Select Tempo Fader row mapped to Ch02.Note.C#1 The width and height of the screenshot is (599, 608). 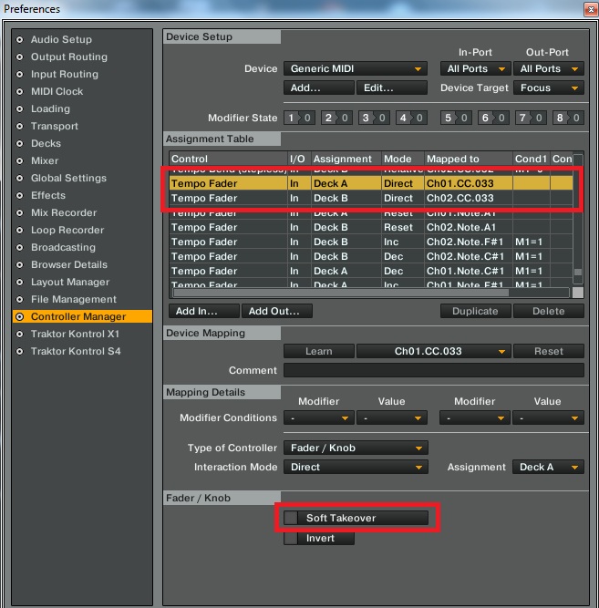click(x=371, y=256)
